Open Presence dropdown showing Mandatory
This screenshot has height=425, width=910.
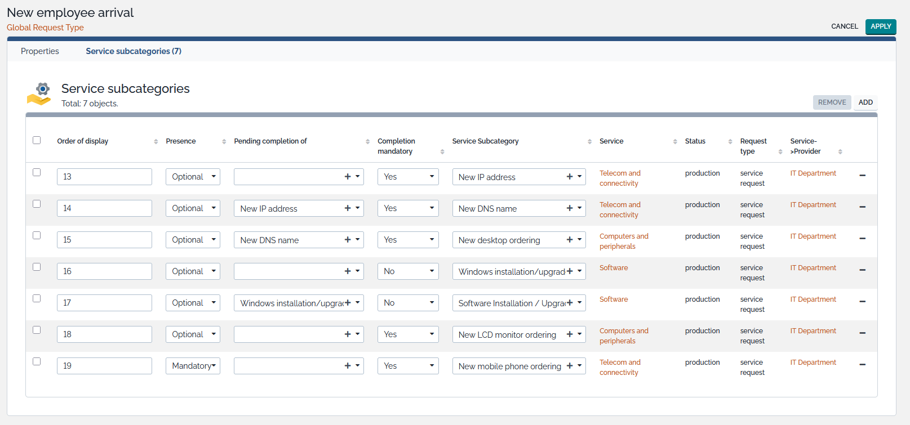[193, 366]
